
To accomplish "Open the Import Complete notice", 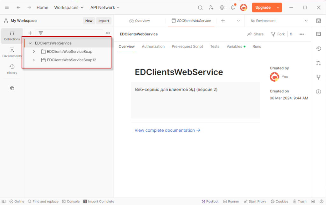I will click(99, 201).
